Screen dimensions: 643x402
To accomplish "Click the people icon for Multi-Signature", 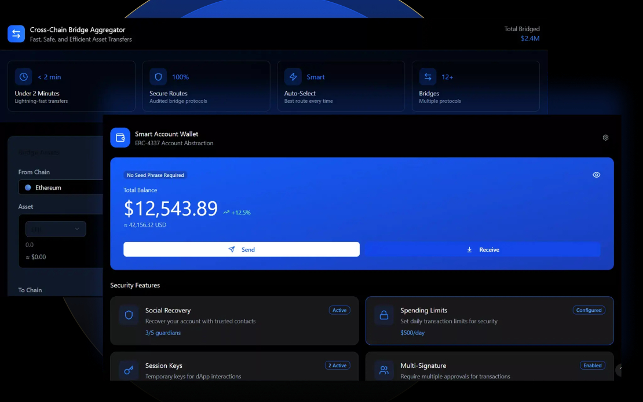I will pos(384,371).
